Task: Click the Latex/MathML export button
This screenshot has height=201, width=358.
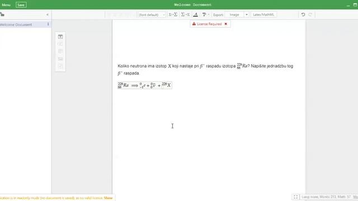Action: [x=263, y=15]
